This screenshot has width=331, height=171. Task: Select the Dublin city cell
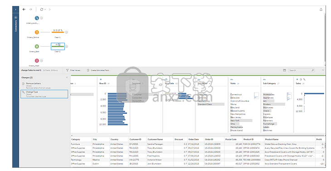pos(95,164)
